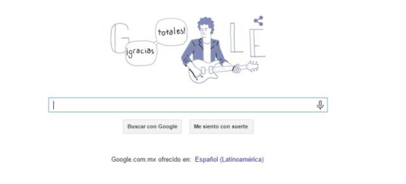Click the letter E in the doodle
The width and height of the screenshot is (406, 184).
point(257,43)
